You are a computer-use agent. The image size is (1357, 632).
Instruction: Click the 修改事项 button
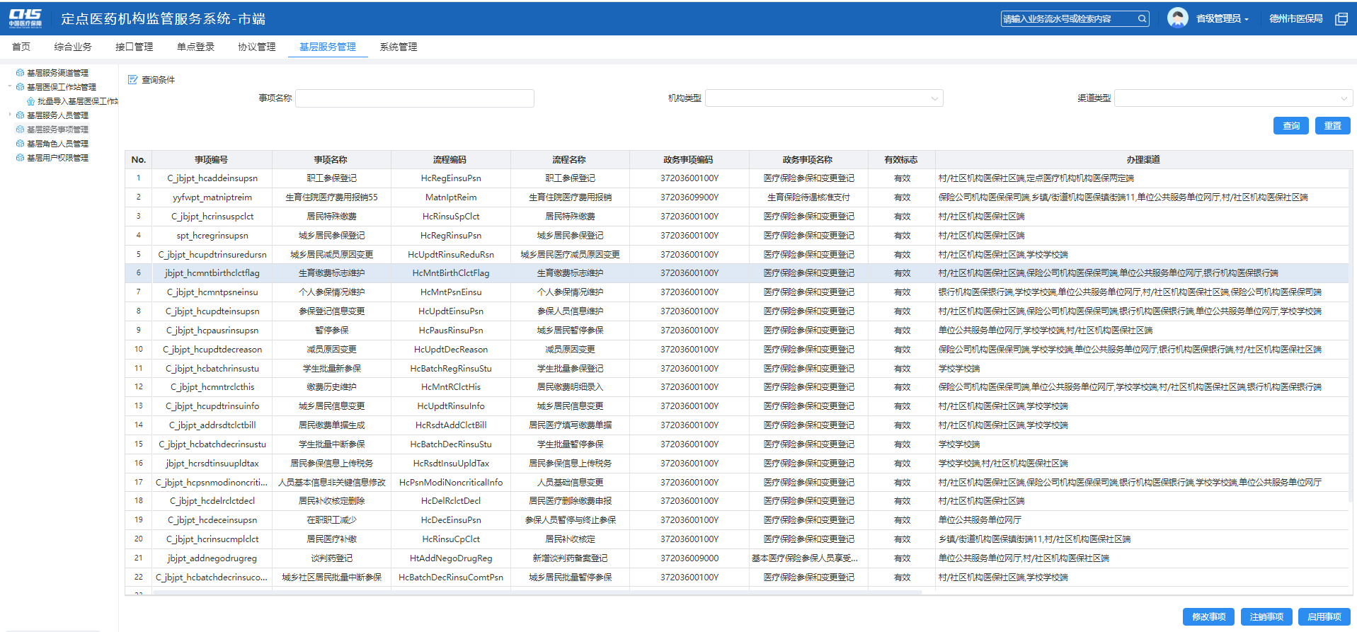pyautogui.click(x=1208, y=616)
